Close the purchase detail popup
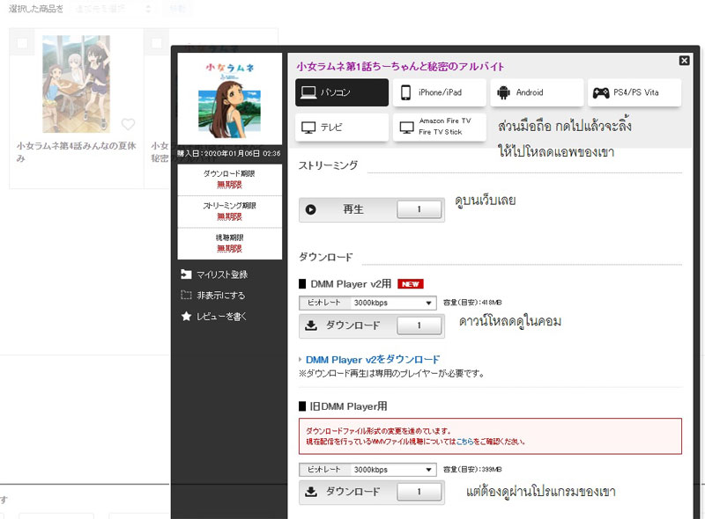This screenshot has width=705, height=519. click(684, 60)
